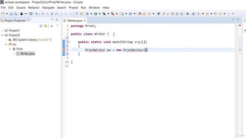Viewport: 246px width, 138px height.
Task: Collapse the Print package node
Action: click(10, 49)
